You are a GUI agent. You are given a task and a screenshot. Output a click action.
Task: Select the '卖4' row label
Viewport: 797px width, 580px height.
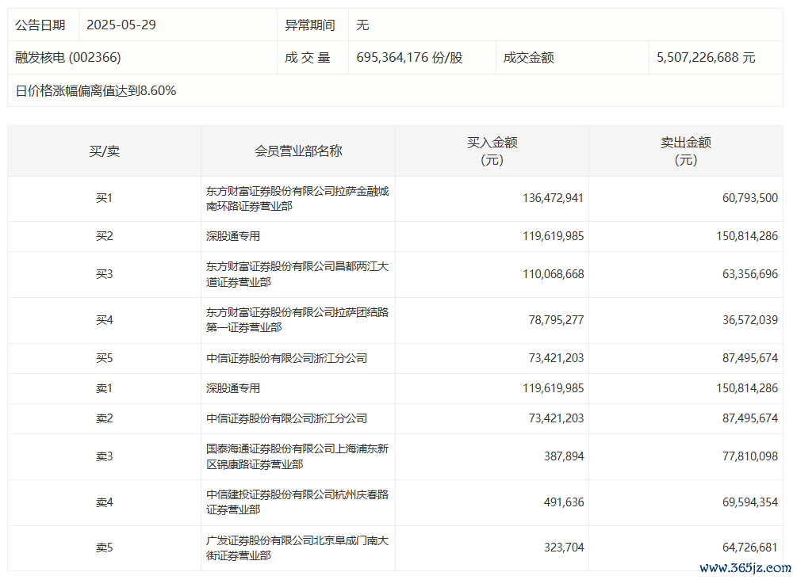[x=104, y=502]
